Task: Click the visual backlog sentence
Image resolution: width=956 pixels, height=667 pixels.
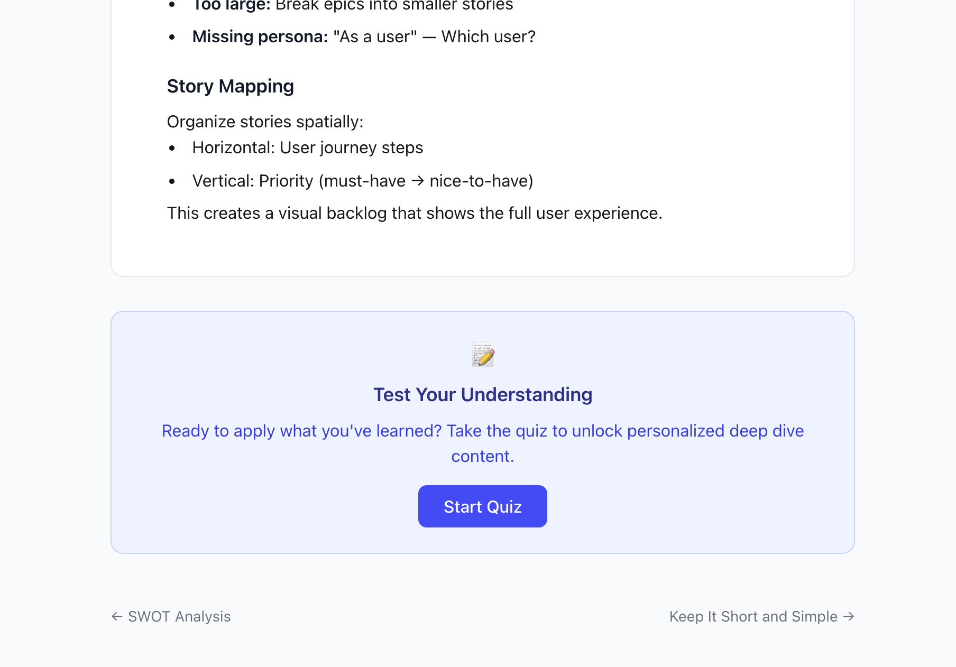Action: pos(414,213)
